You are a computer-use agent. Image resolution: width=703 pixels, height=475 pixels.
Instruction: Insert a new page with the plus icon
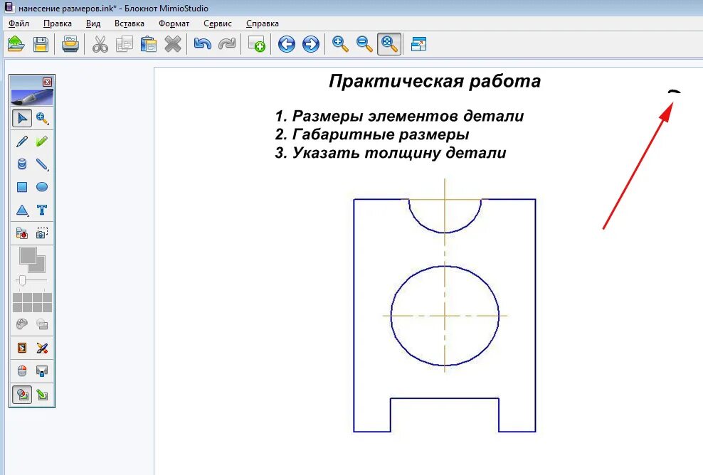[256, 44]
